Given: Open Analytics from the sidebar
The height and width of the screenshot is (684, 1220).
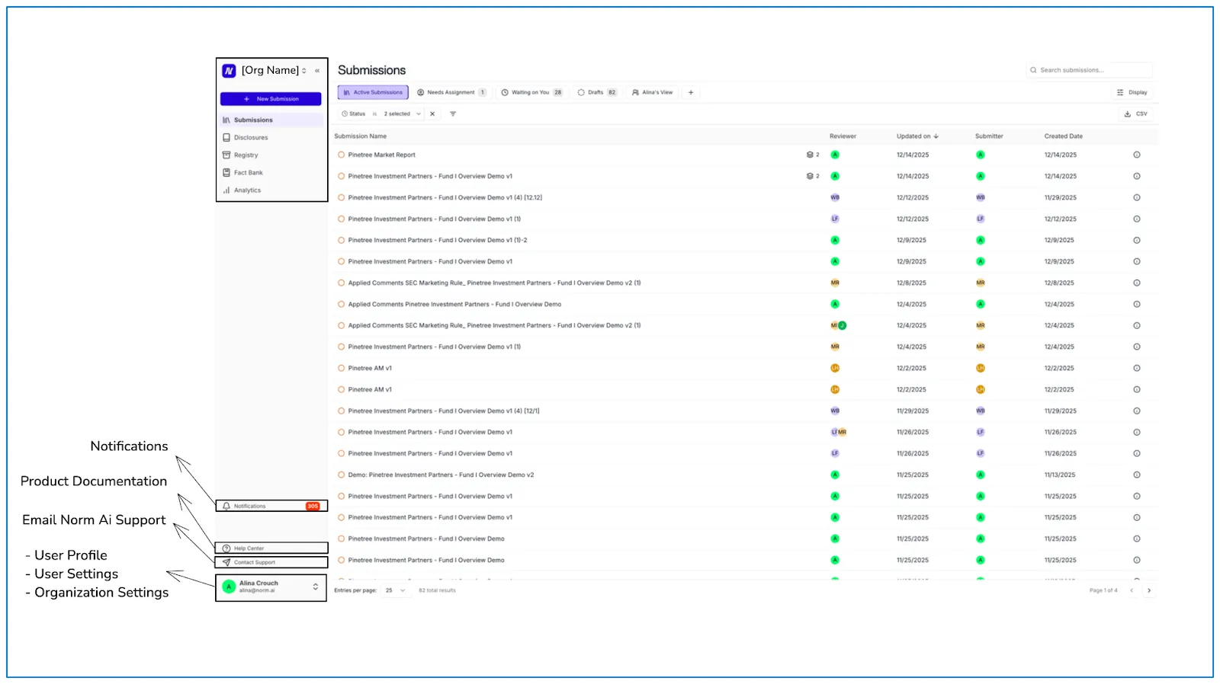Looking at the screenshot, I should 271,190.
